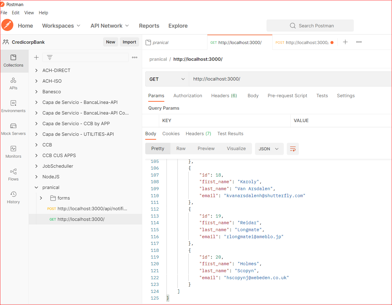Open the Environments sidebar panel

tap(13, 106)
